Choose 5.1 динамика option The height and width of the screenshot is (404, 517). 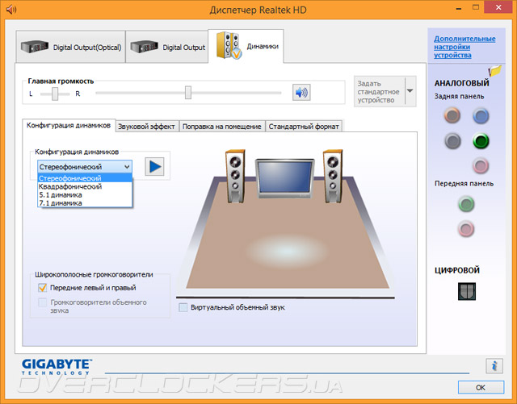click(x=85, y=195)
